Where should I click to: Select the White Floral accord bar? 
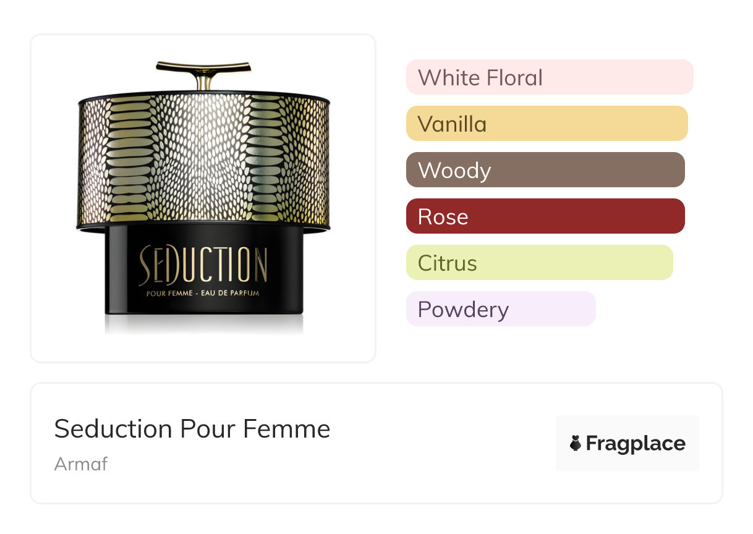pyautogui.click(x=549, y=77)
